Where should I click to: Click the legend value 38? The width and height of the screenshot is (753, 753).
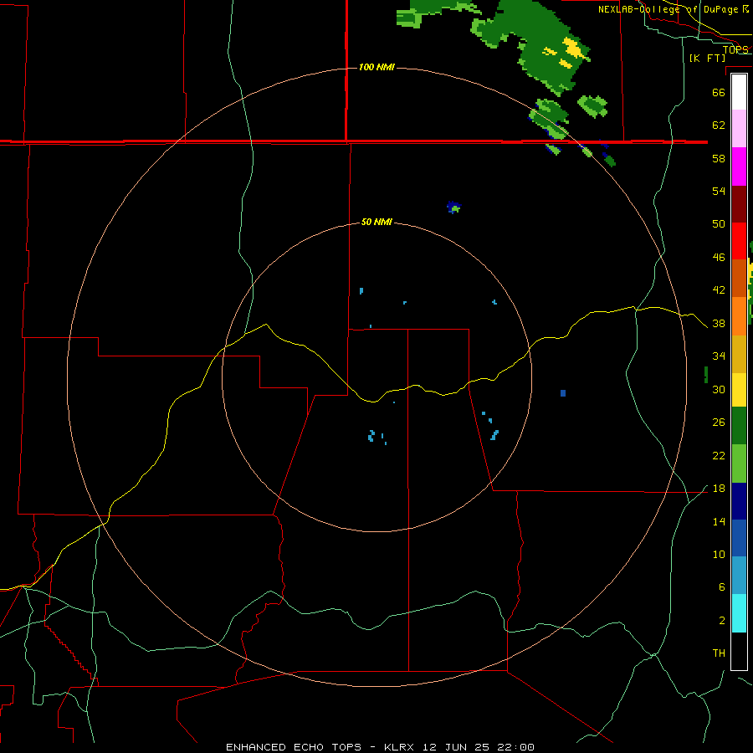719,323
